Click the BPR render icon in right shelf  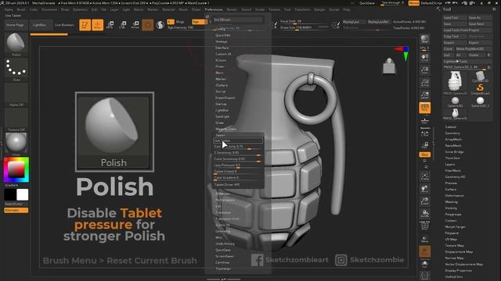tap(424, 40)
